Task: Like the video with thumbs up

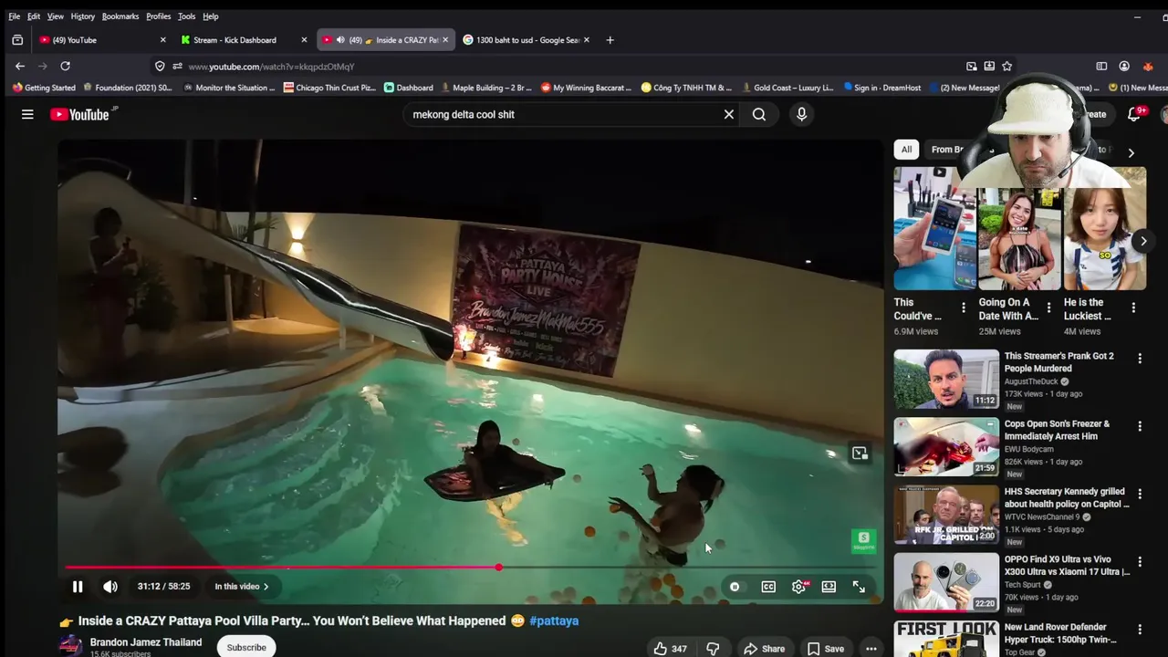Action: coord(670,649)
